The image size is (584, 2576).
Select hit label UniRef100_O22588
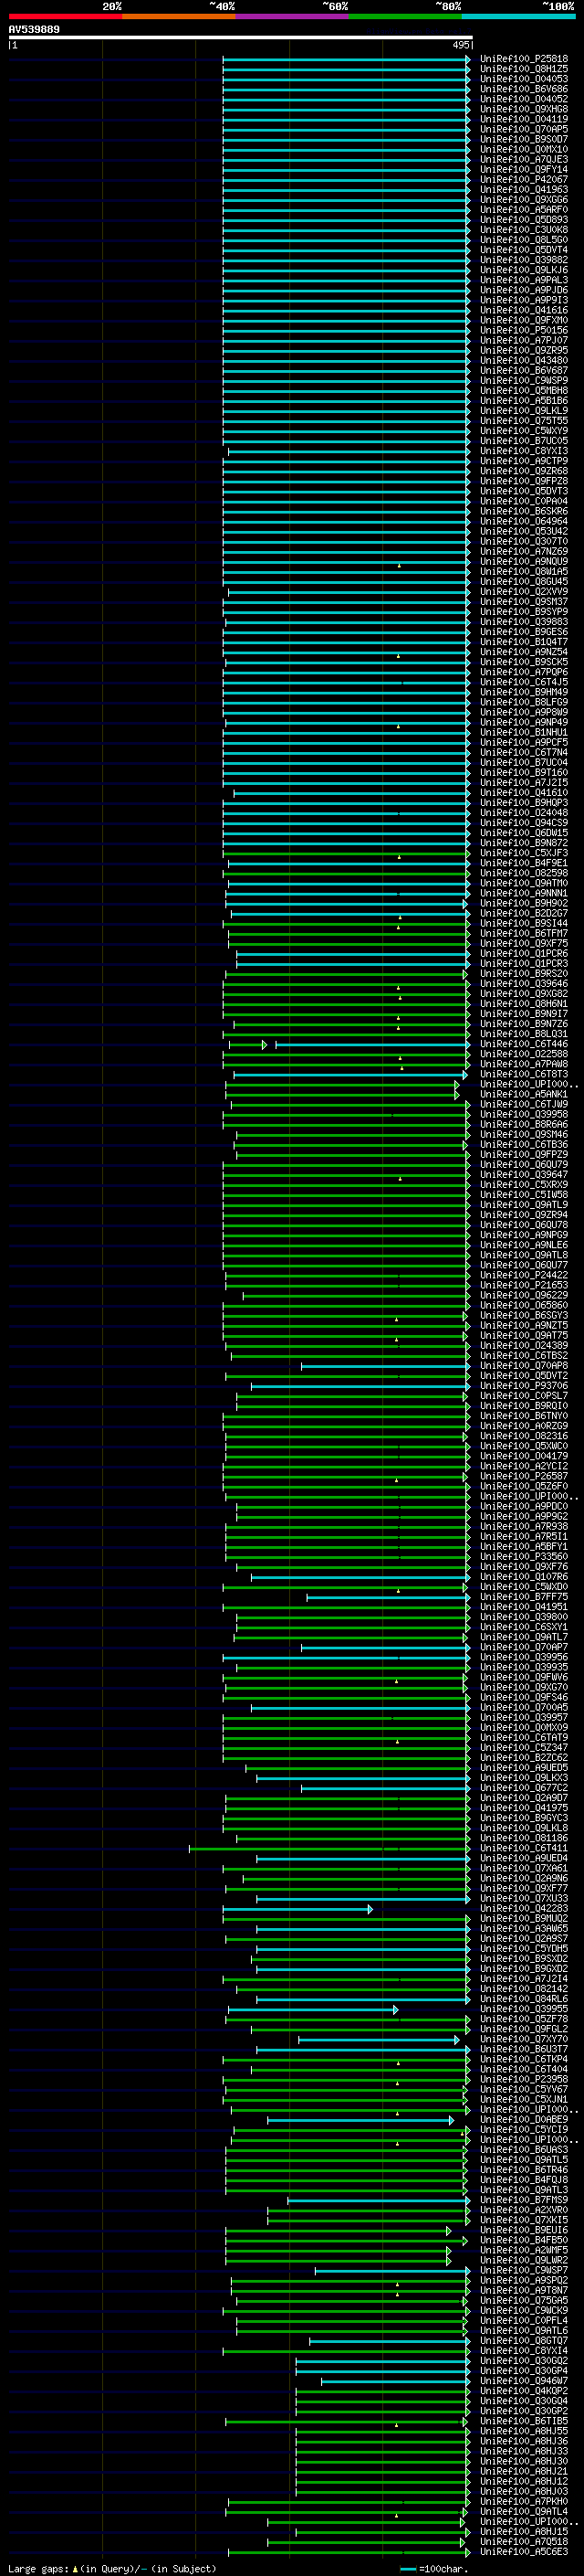click(x=524, y=1053)
